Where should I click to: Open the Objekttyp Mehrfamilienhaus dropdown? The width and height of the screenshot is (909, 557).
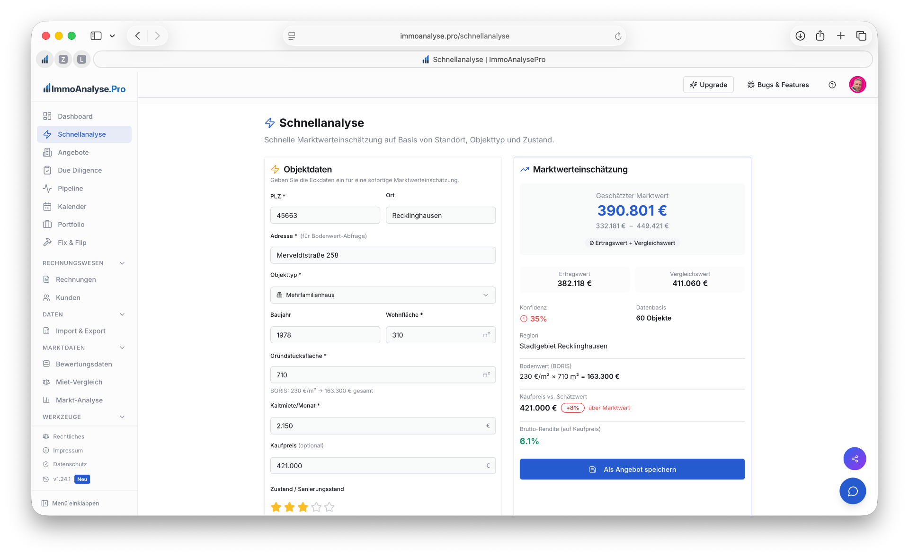coord(383,295)
